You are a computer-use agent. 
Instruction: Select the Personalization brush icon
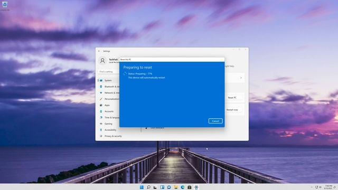click(101, 99)
